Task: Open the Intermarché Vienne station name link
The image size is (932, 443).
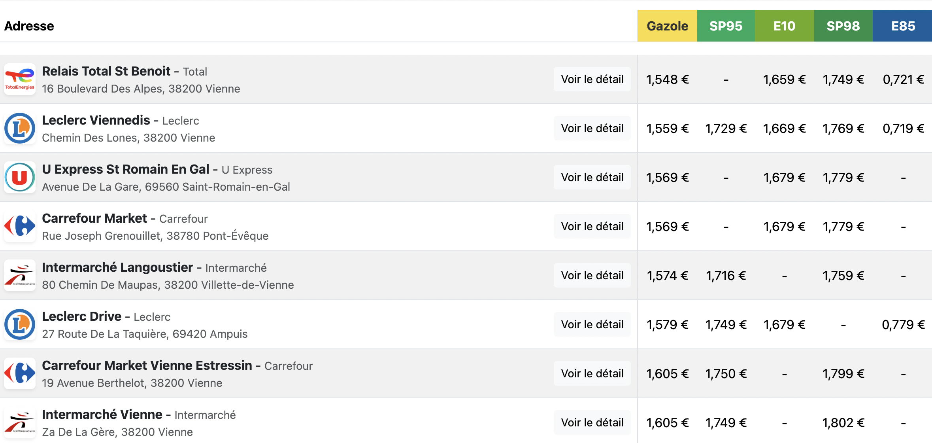Action: point(102,415)
